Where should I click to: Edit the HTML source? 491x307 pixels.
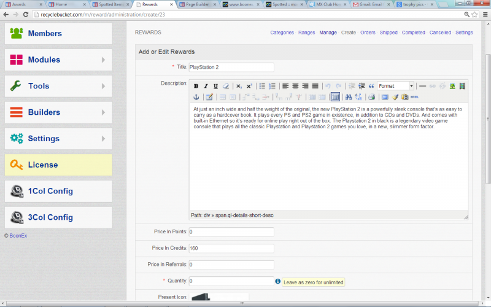415,97
